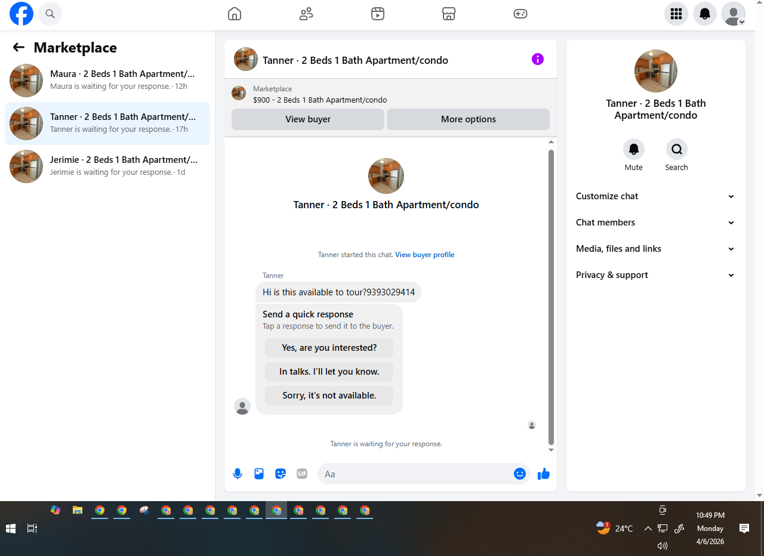
Task: Click the voice clip microphone icon
Action: tap(238, 474)
